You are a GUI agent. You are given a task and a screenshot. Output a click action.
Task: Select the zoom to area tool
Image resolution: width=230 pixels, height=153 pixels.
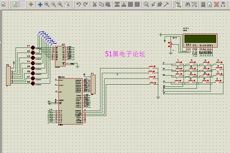pyautogui.click(x=67, y=4)
